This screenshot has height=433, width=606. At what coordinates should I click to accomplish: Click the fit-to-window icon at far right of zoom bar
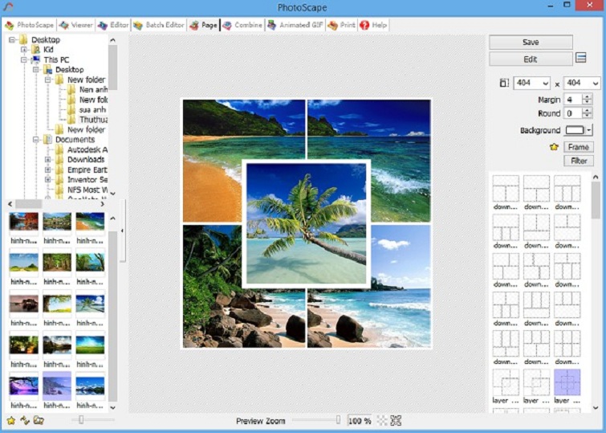tap(396, 420)
